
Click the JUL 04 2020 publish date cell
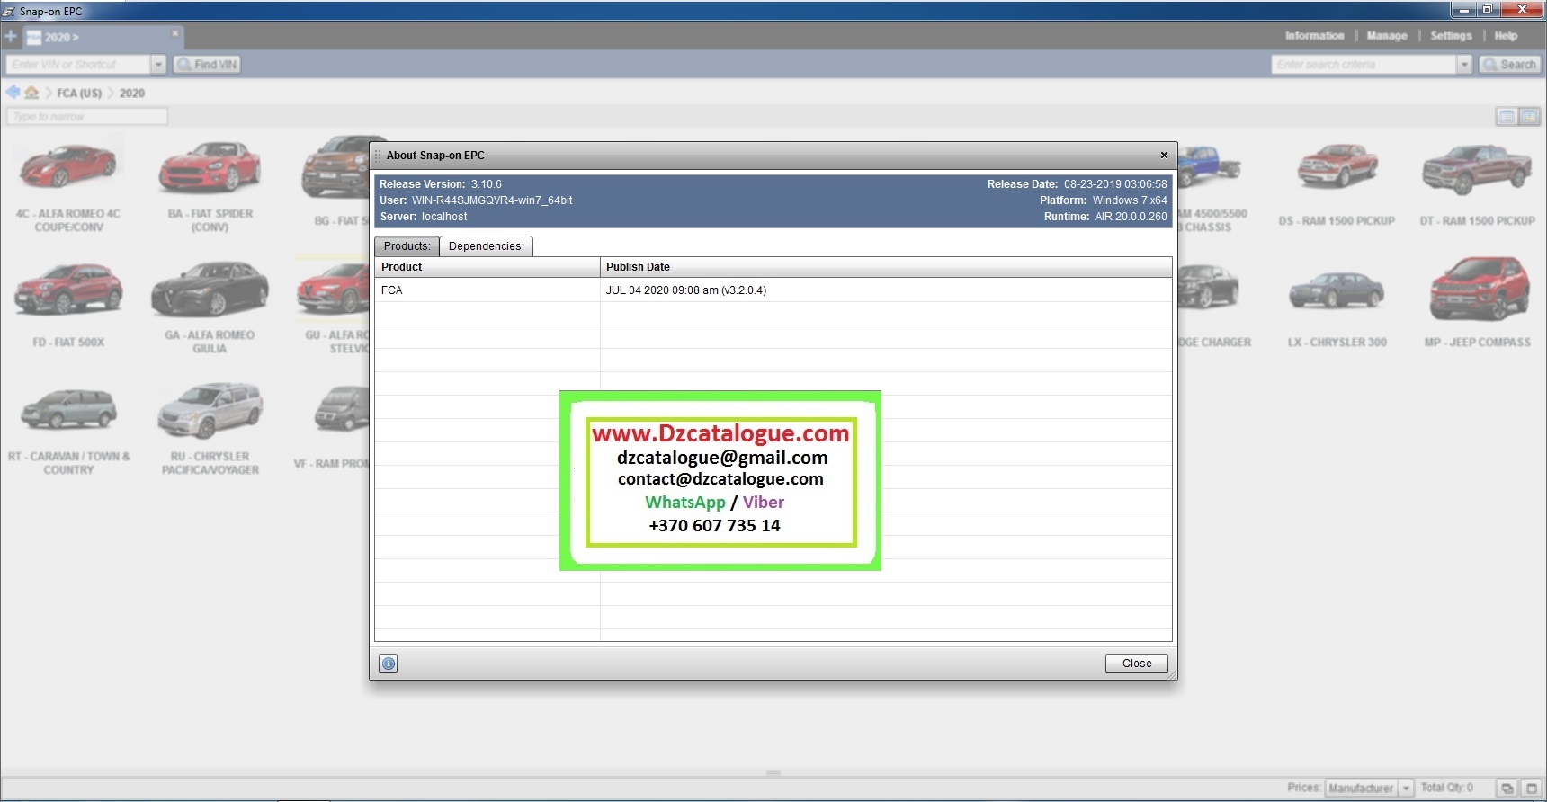pyautogui.click(x=686, y=290)
